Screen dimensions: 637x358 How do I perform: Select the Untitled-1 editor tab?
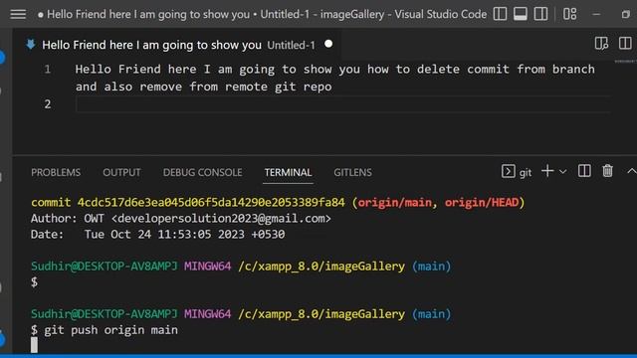click(x=178, y=45)
